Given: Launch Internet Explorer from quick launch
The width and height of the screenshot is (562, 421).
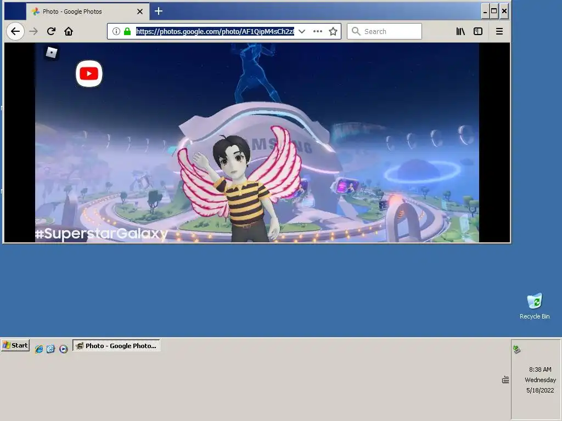Looking at the screenshot, I should click(39, 349).
